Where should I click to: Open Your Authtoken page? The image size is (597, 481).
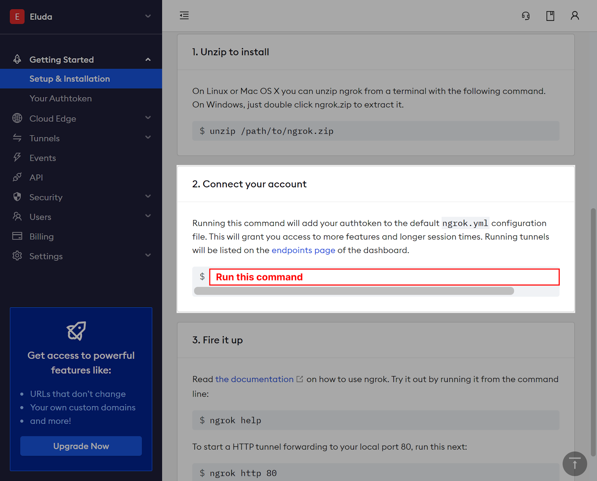60,99
